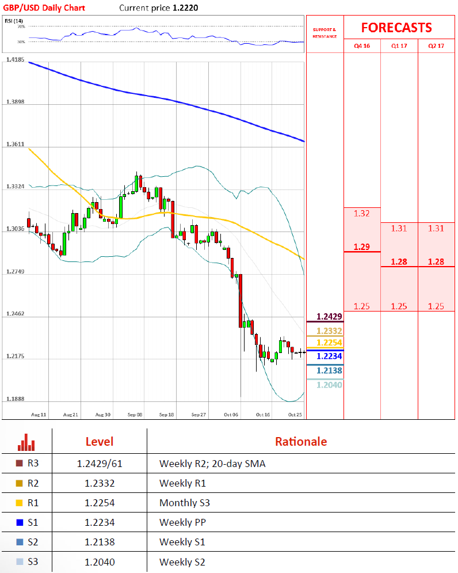Viewport: 458px width, 573px height.
Task: Click the S1 blue color swatch
Action: pos(20,522)
